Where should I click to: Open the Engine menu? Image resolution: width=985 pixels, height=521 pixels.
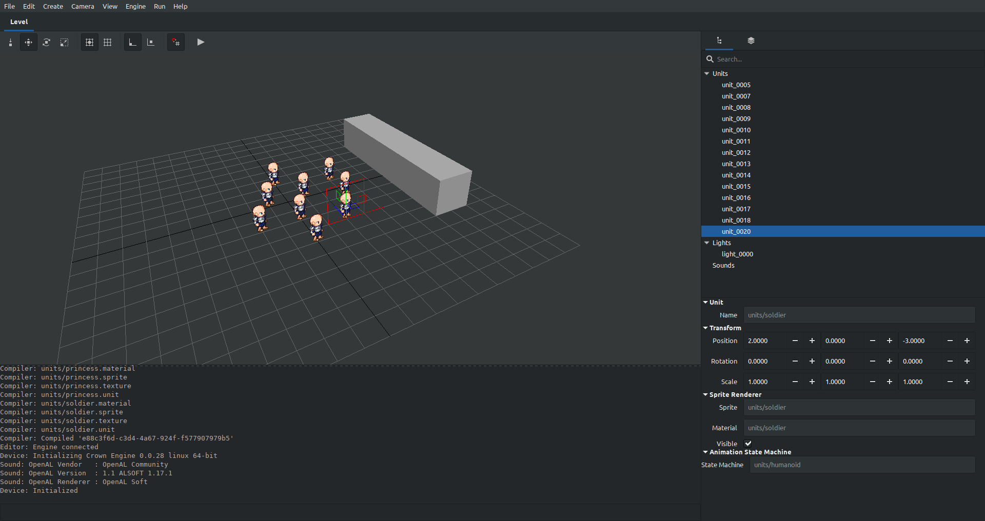pos(135,7)
